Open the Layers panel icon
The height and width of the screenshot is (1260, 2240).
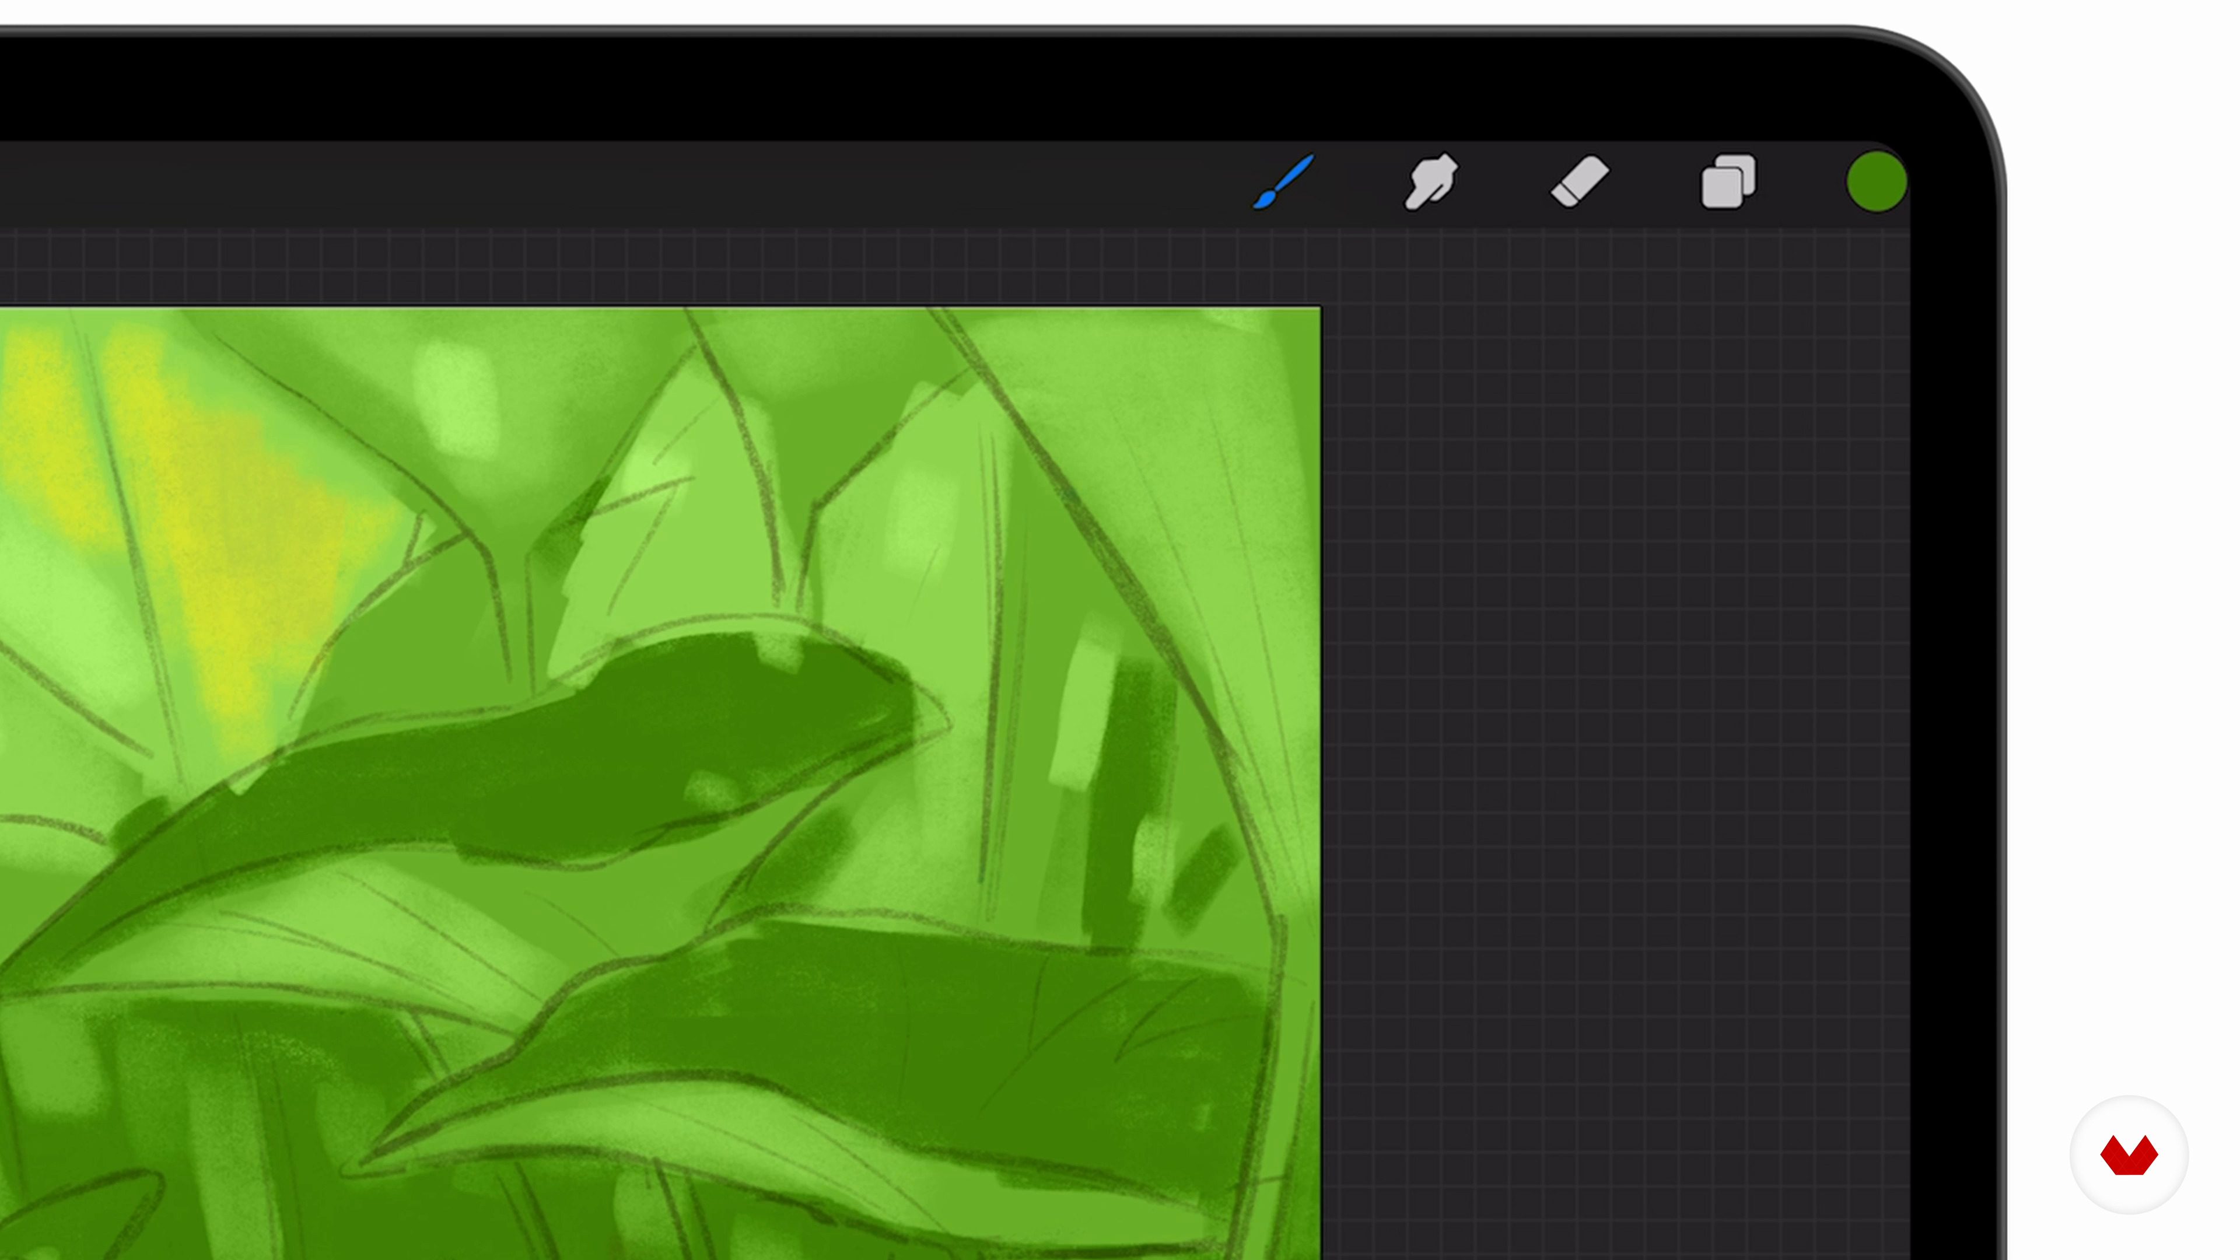click(1728, 182)
